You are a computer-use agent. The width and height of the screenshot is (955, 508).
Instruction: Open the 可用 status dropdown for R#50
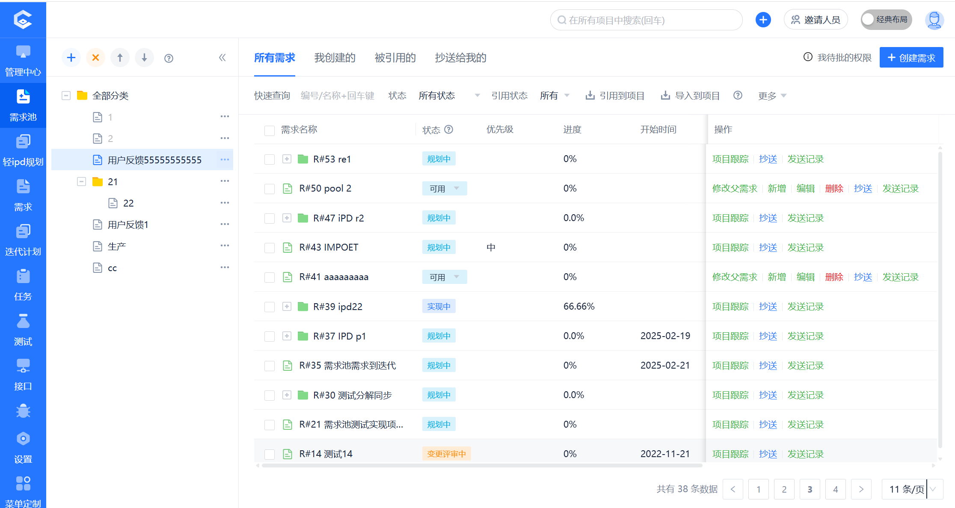(444, 189)
